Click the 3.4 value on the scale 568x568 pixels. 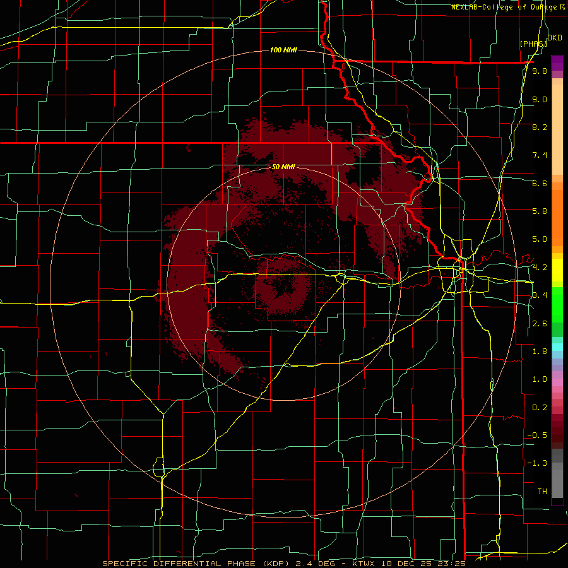click(x=540, y=295)
